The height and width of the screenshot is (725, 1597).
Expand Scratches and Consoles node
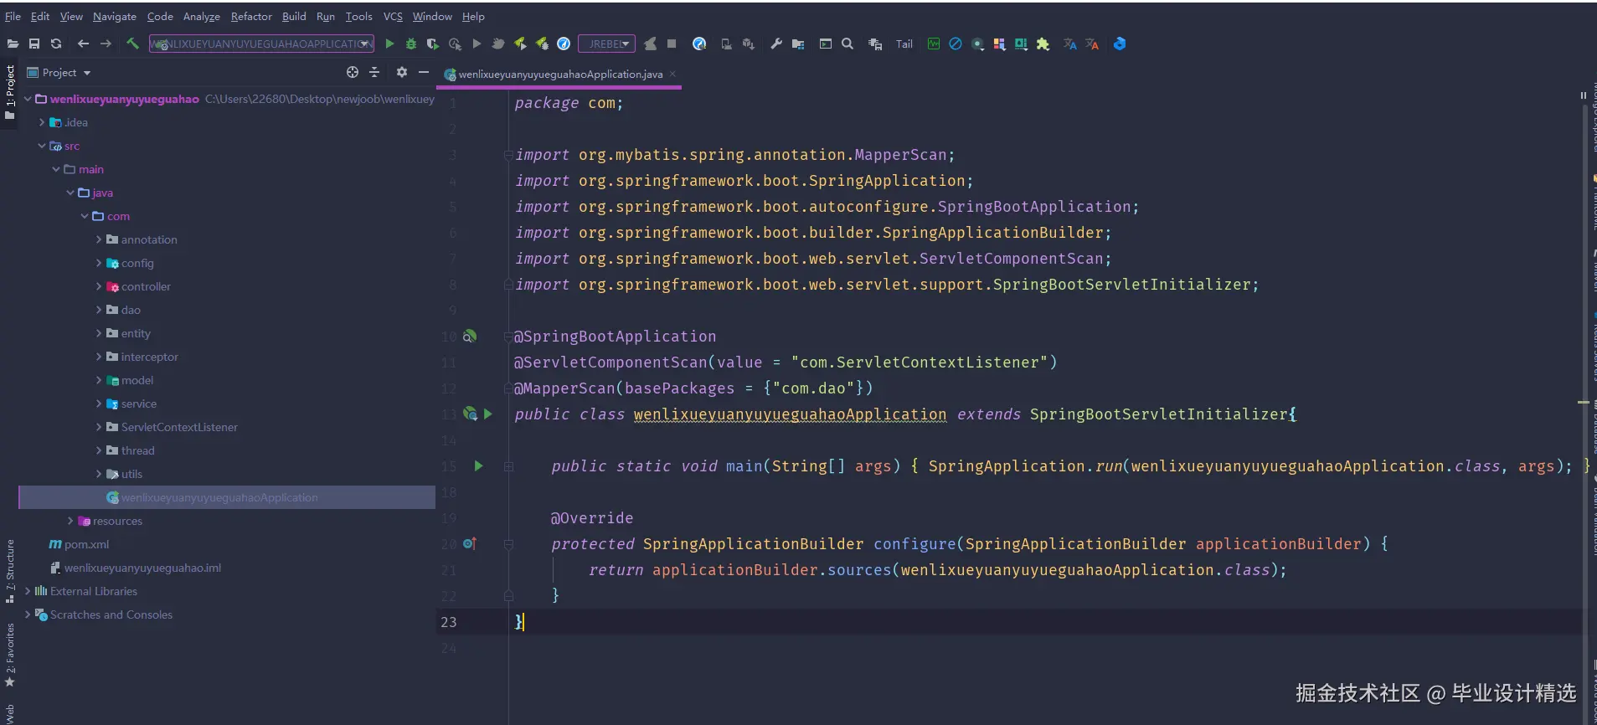coord(28,614)
